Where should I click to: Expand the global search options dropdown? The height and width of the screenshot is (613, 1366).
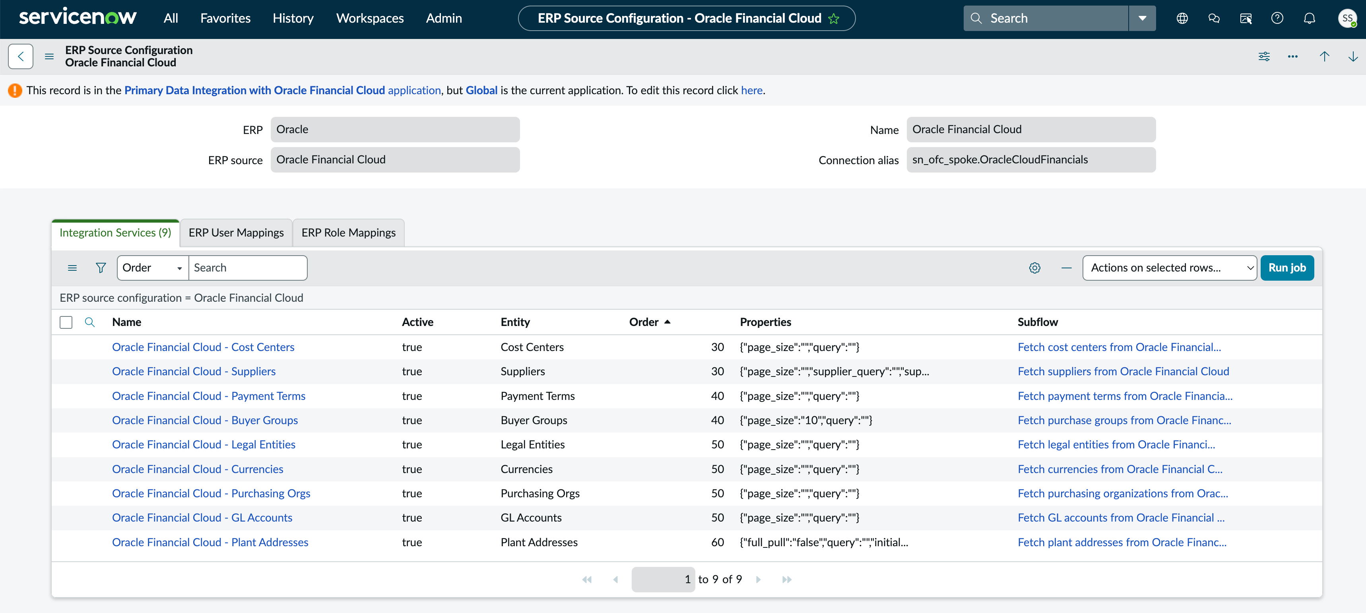[x=1142, y=19]
